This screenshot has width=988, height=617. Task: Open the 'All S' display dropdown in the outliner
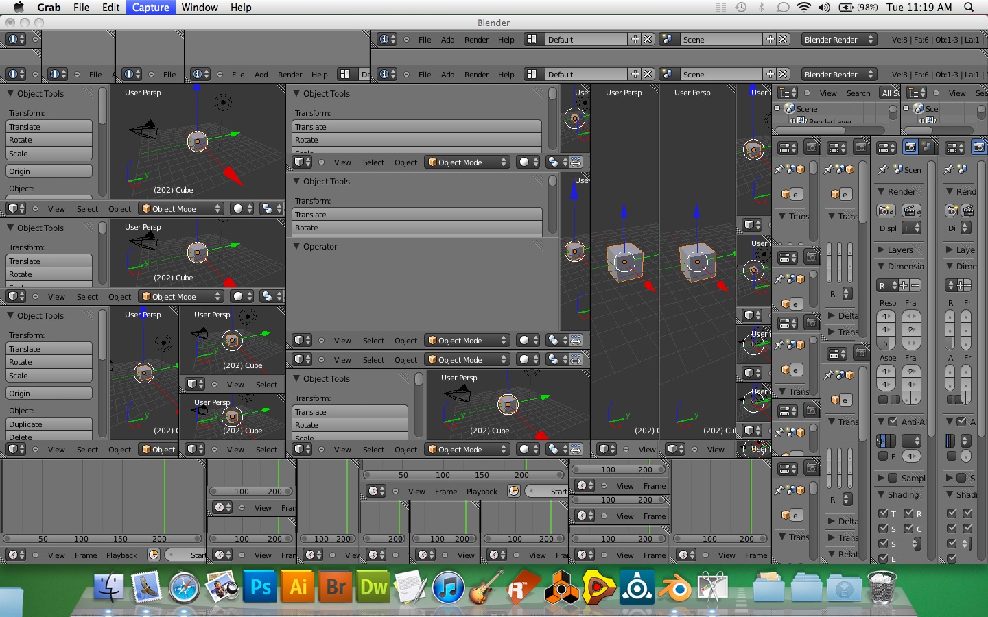[x=890, y=93]
